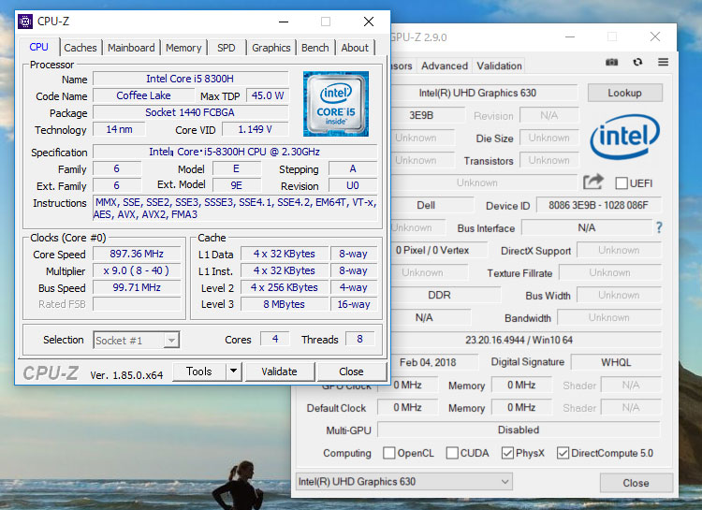Image resolution: width=702 pixels, height=510 pixels.
Task: Switch to the CPU tab
Action: point(39,47)
